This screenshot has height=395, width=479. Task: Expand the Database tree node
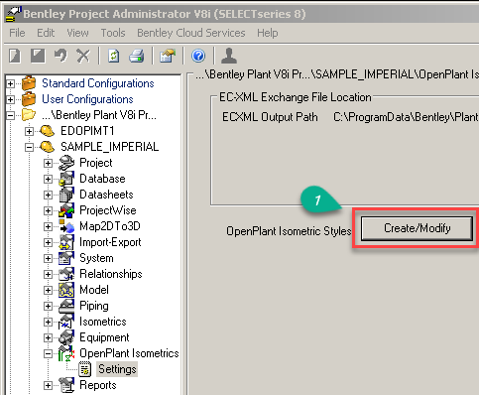pyautogui.click(x=48, y=179)
